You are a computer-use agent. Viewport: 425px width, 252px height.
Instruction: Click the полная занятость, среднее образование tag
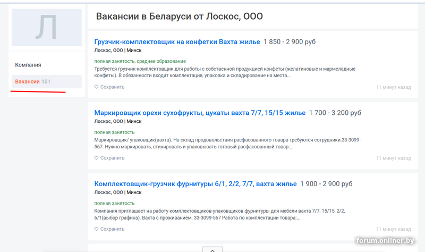140,61
